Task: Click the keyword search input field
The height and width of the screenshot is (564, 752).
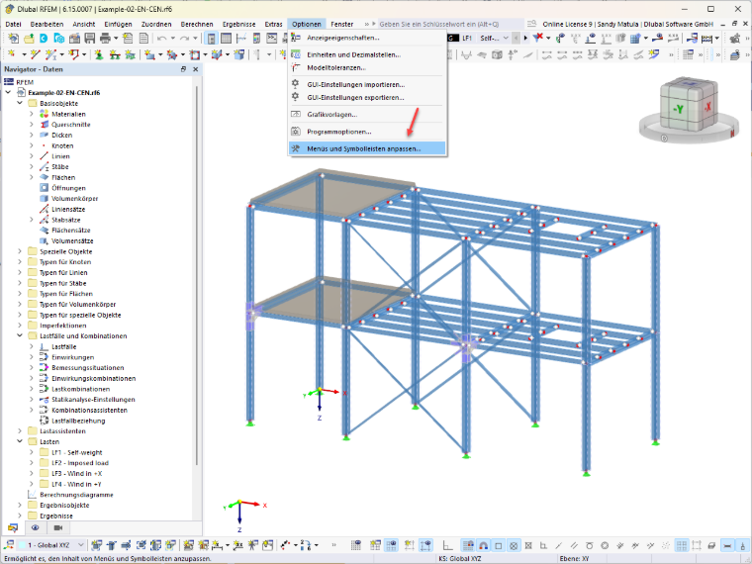Action: (450, 24)
